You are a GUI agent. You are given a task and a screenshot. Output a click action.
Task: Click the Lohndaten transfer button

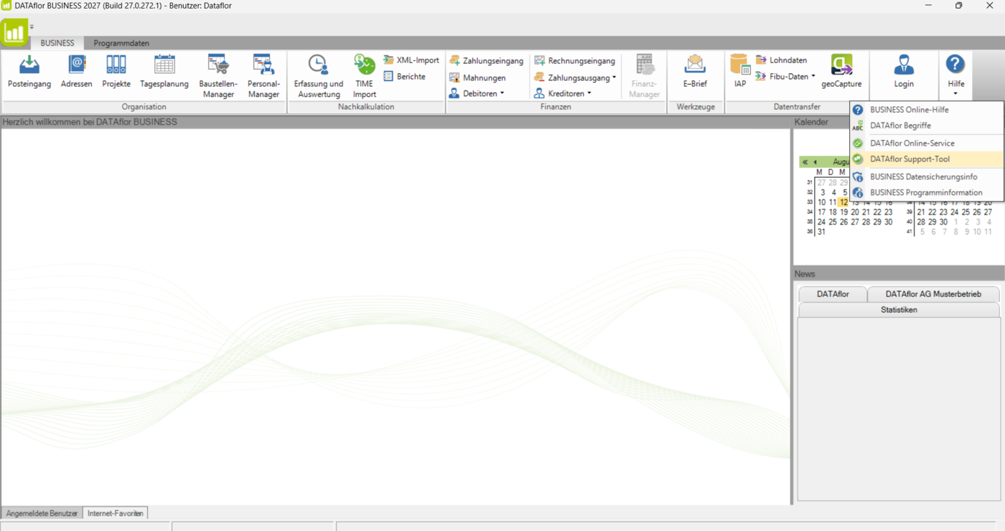click(782, 60)
